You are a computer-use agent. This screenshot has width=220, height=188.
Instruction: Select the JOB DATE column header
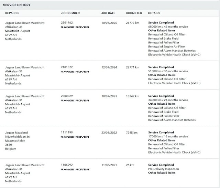pyautogui.click(x=108, y=13)
